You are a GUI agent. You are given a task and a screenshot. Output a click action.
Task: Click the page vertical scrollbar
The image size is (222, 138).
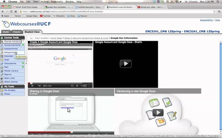point(221,87)
